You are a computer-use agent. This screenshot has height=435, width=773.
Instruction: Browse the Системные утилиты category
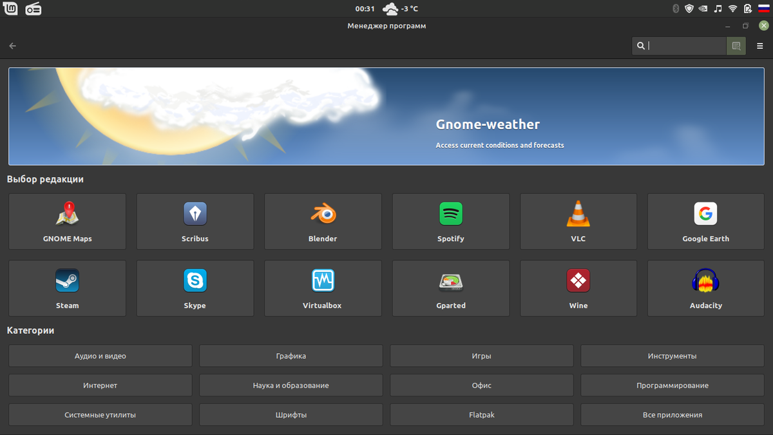coord(100,415)
